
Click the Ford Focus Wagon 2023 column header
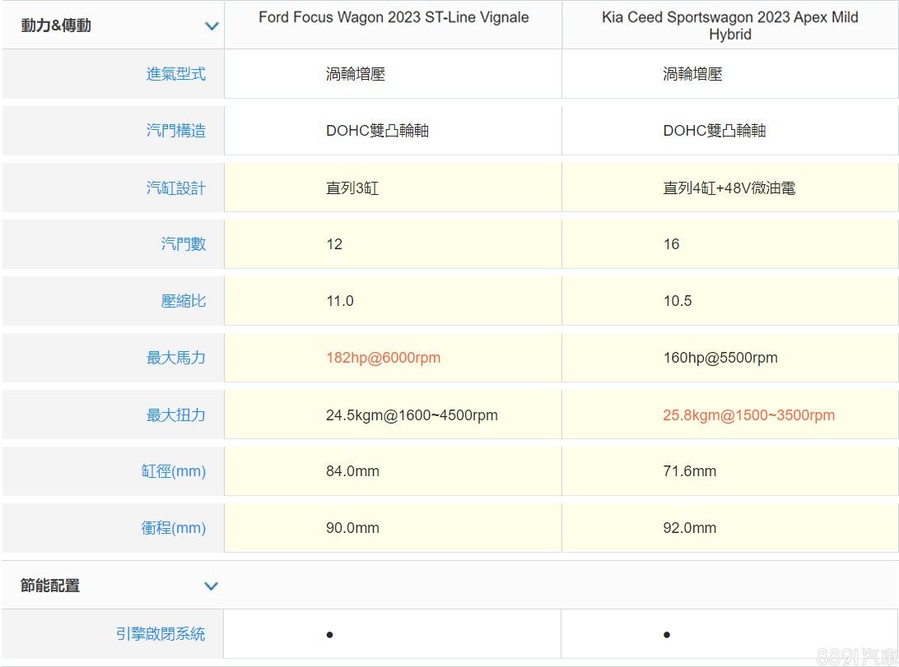click(394, 17)
